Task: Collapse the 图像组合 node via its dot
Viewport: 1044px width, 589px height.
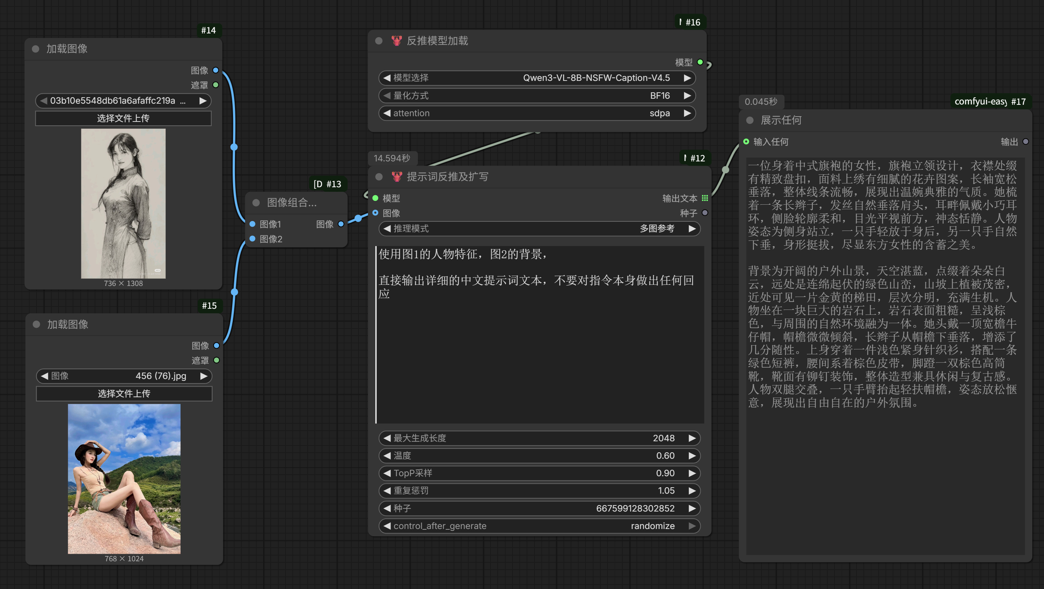Action: tap(256, 202)
